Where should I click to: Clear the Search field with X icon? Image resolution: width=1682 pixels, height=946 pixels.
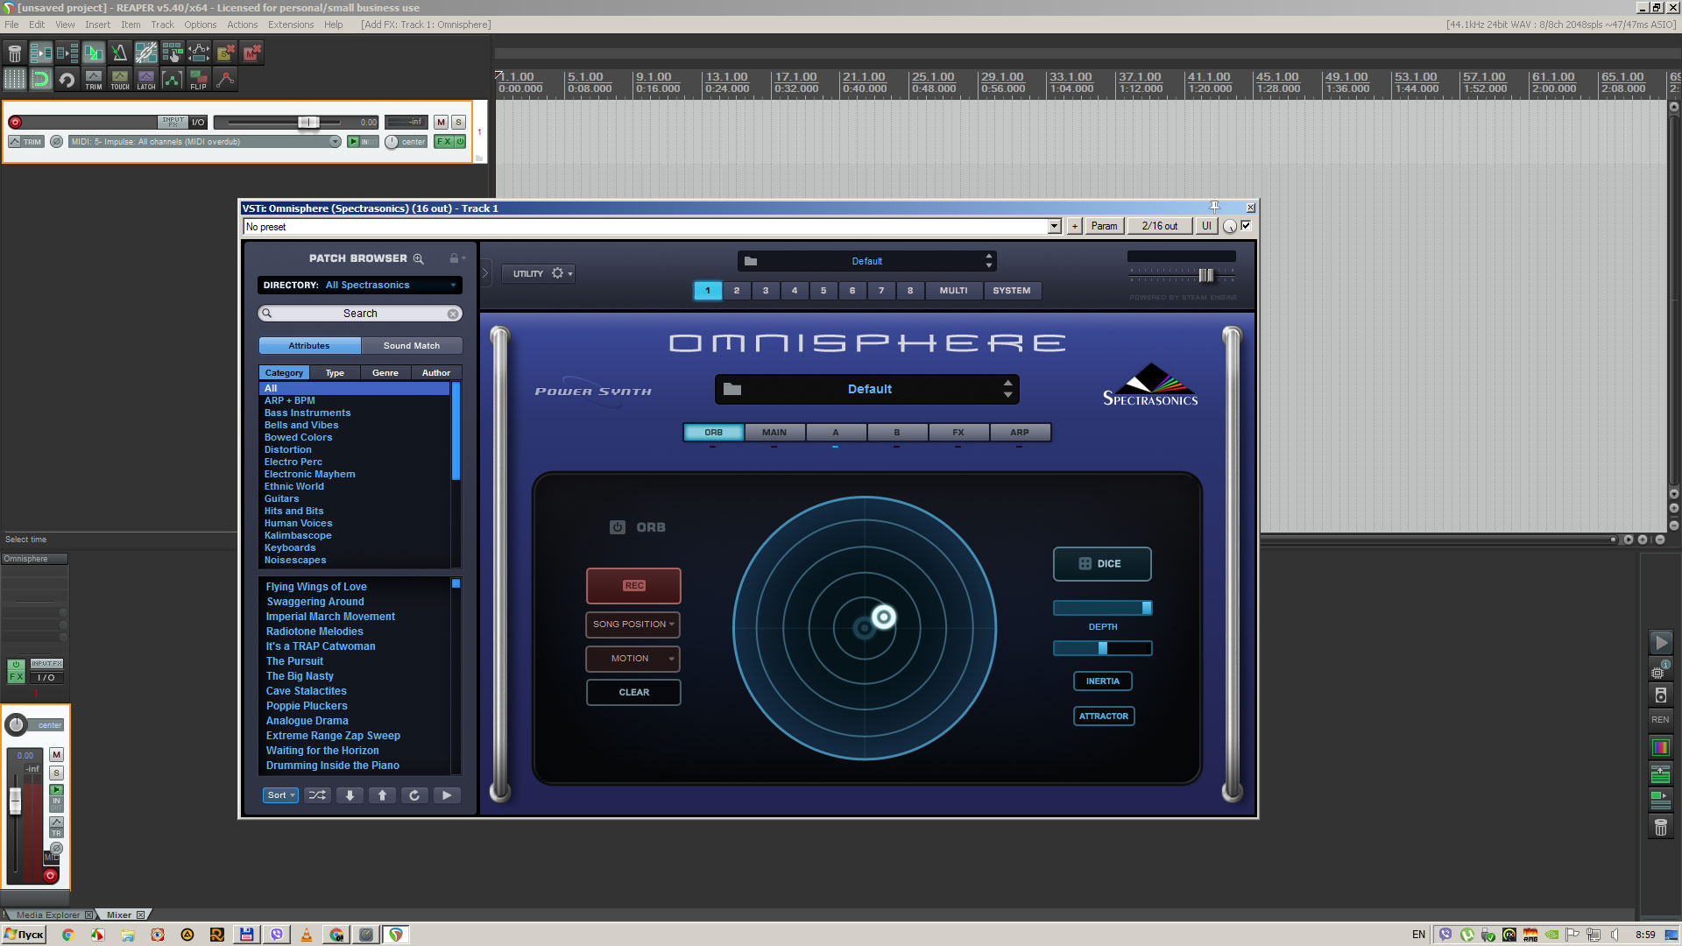tap(453, 314)
